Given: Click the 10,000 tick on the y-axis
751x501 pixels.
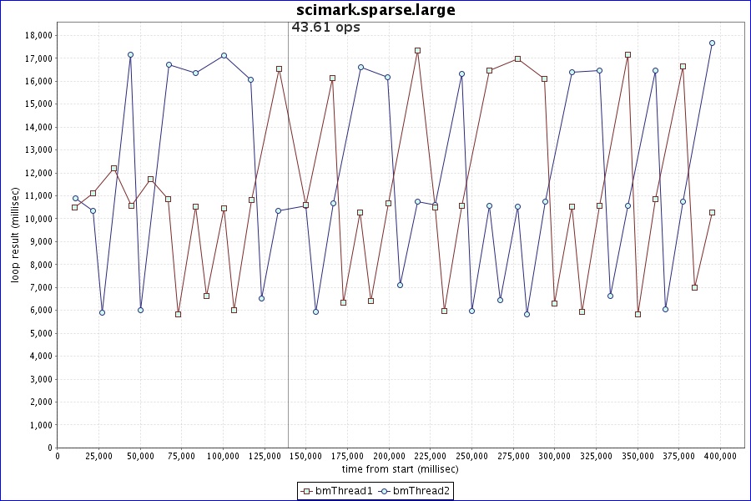Looking at the screenshot, I should [39, 219].
